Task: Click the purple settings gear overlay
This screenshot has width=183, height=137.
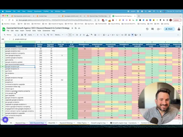Action: point(5,120)
